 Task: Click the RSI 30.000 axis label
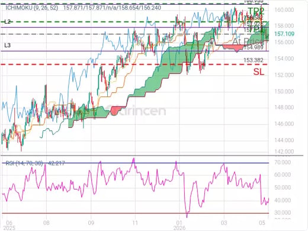pos(283,213)
